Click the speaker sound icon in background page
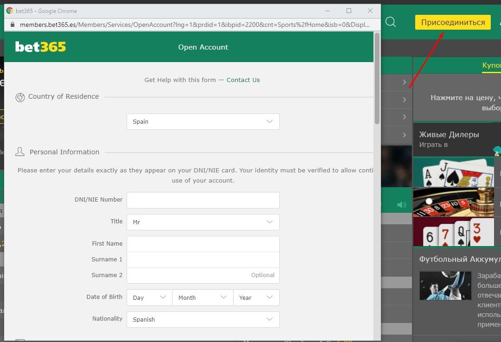 coord(402,205)
